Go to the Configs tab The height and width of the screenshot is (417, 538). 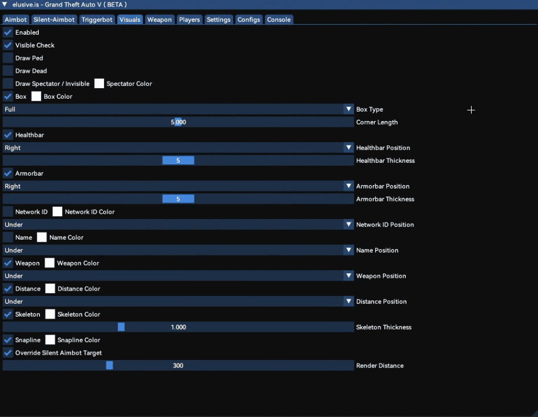tap(249, 19)
